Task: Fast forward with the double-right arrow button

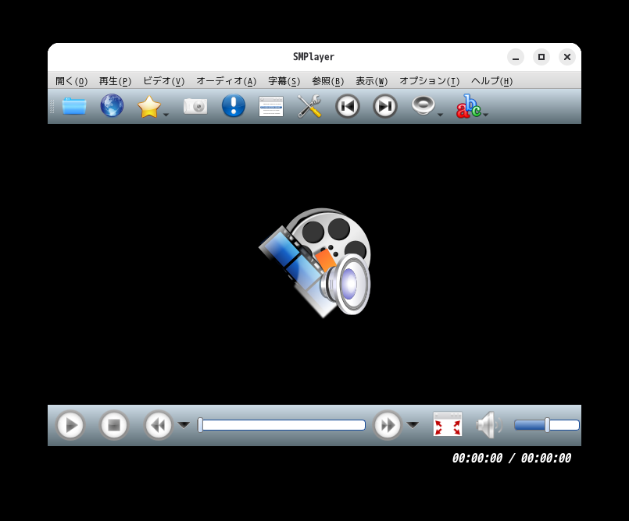Action: (x=388, y=425)
